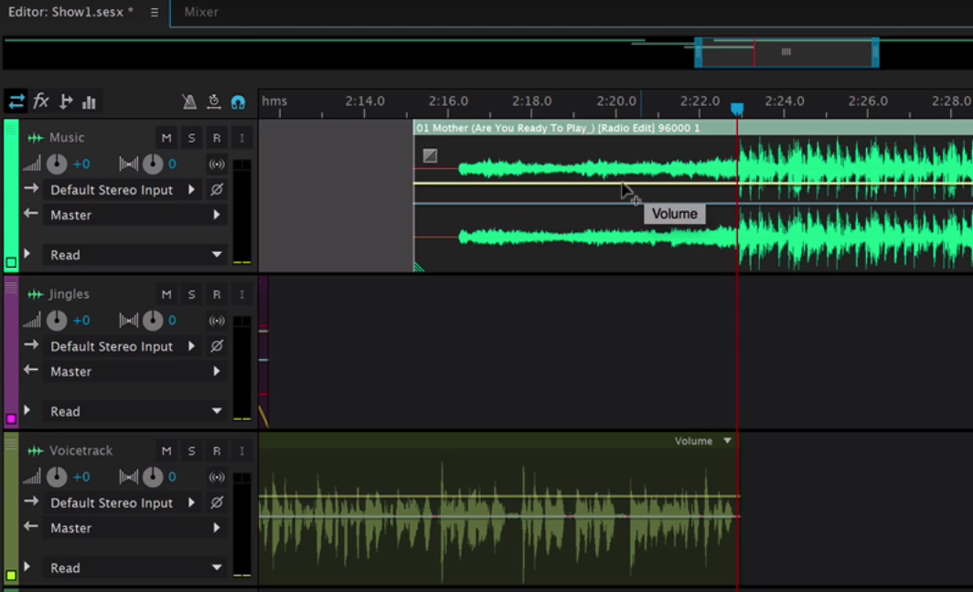Invert polarity on Voicetrack input
This screenshot has height=592, width=973.
[217, 502]
